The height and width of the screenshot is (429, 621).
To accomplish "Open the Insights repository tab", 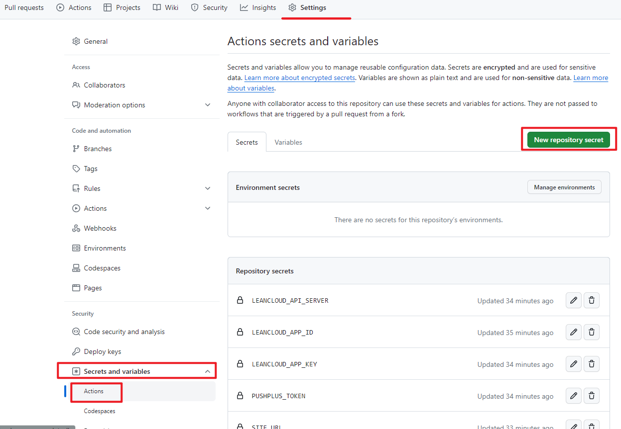I will (x=258, y=7).
